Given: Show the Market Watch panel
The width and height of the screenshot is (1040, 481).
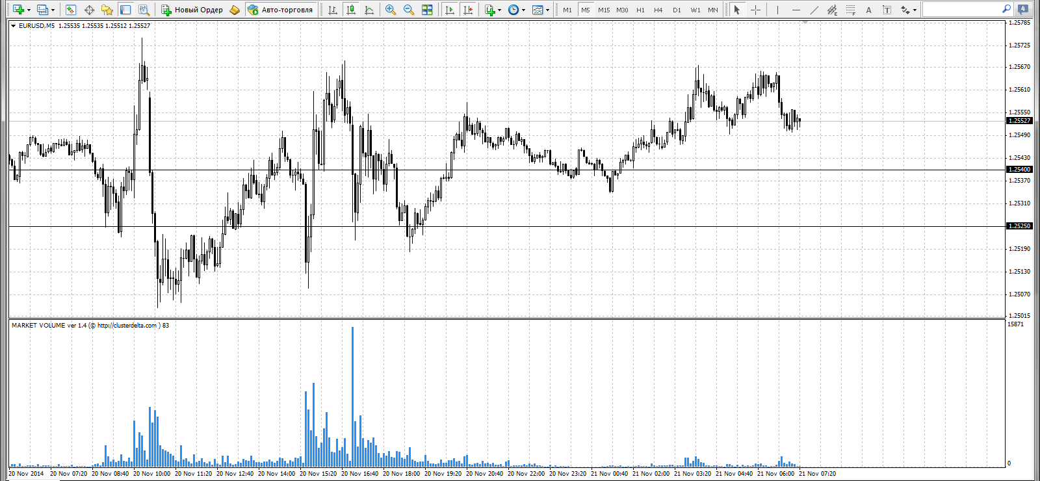Looking at the screenshot, I should pyautogui.click(x=71, y=10).
